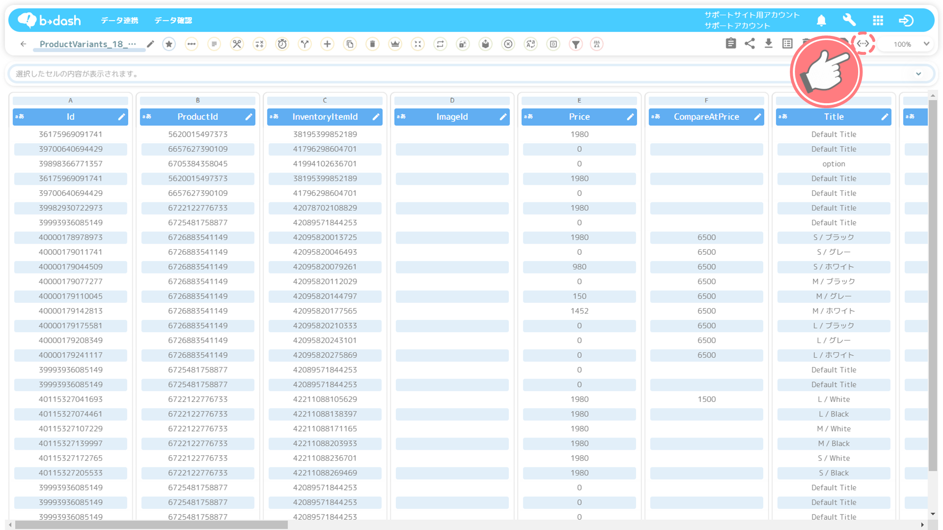Click the column width arrows icon
This screenshot has width=943, height=530.
[x=863, y=44]
